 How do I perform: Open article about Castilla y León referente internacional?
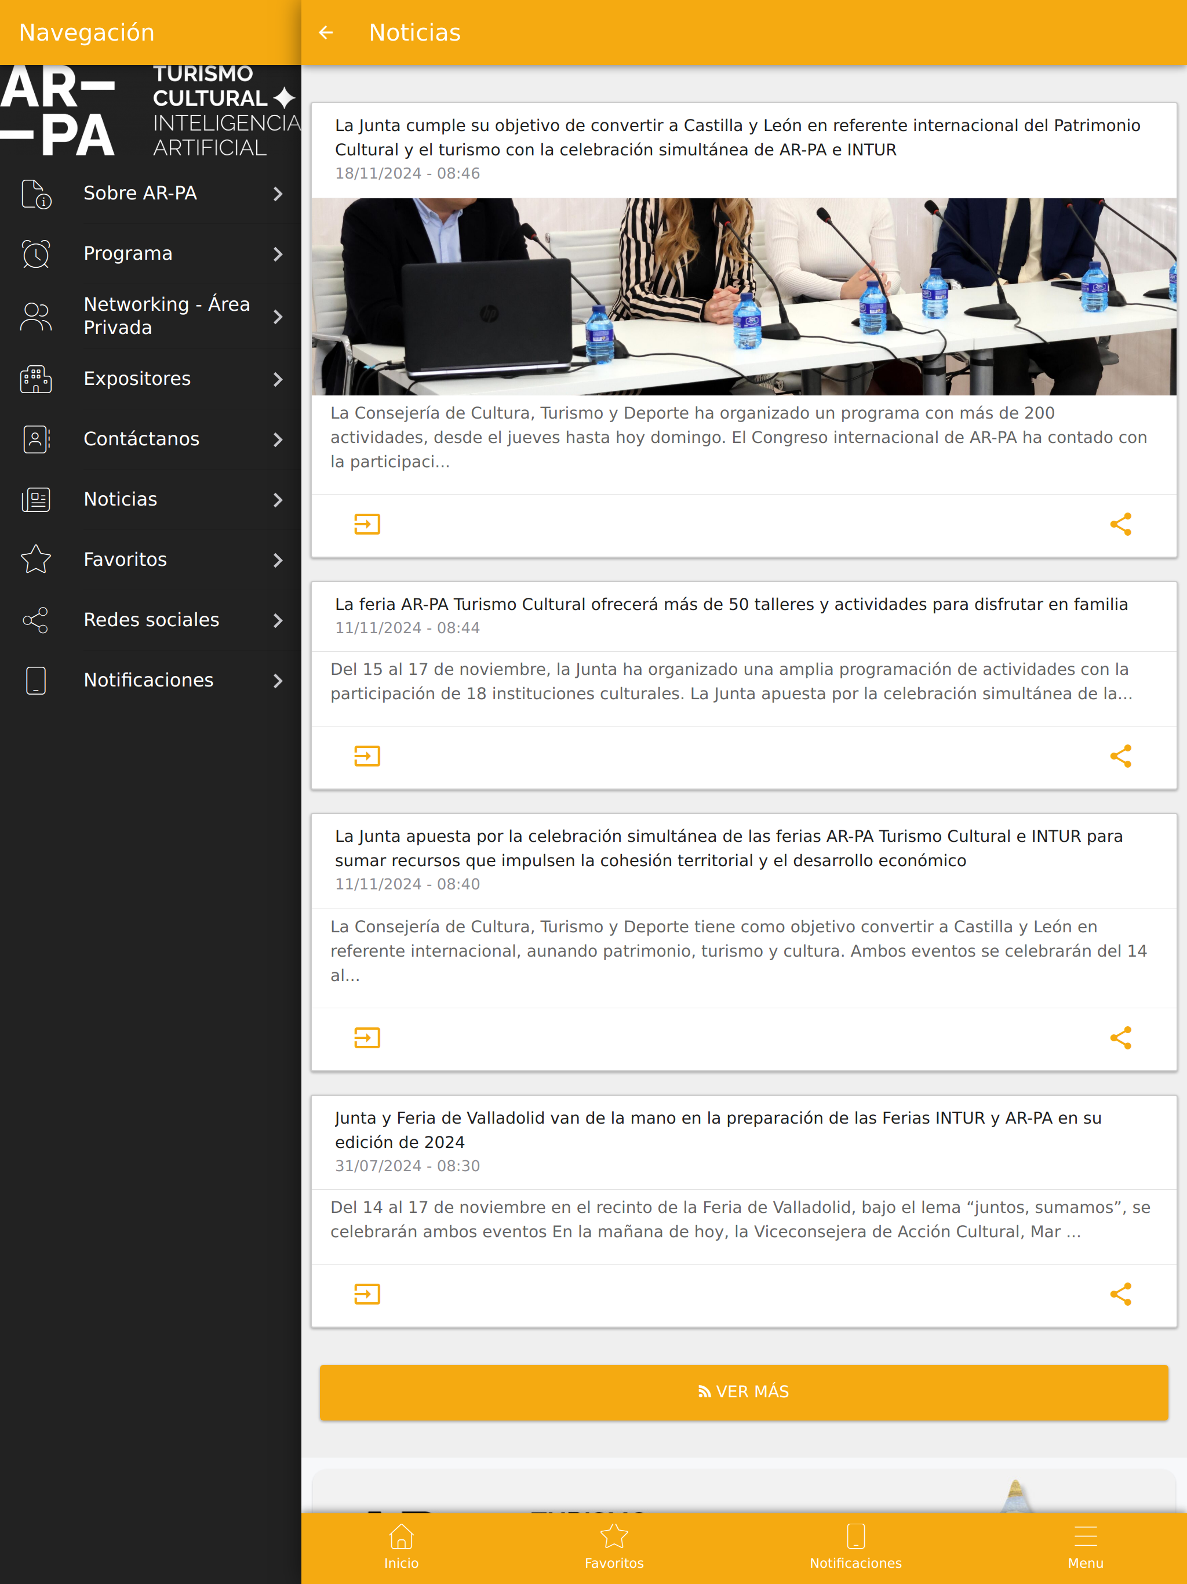(367, 524)
